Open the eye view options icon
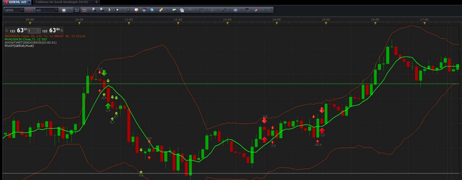The image size is (462, 180). tap(144, 10)
